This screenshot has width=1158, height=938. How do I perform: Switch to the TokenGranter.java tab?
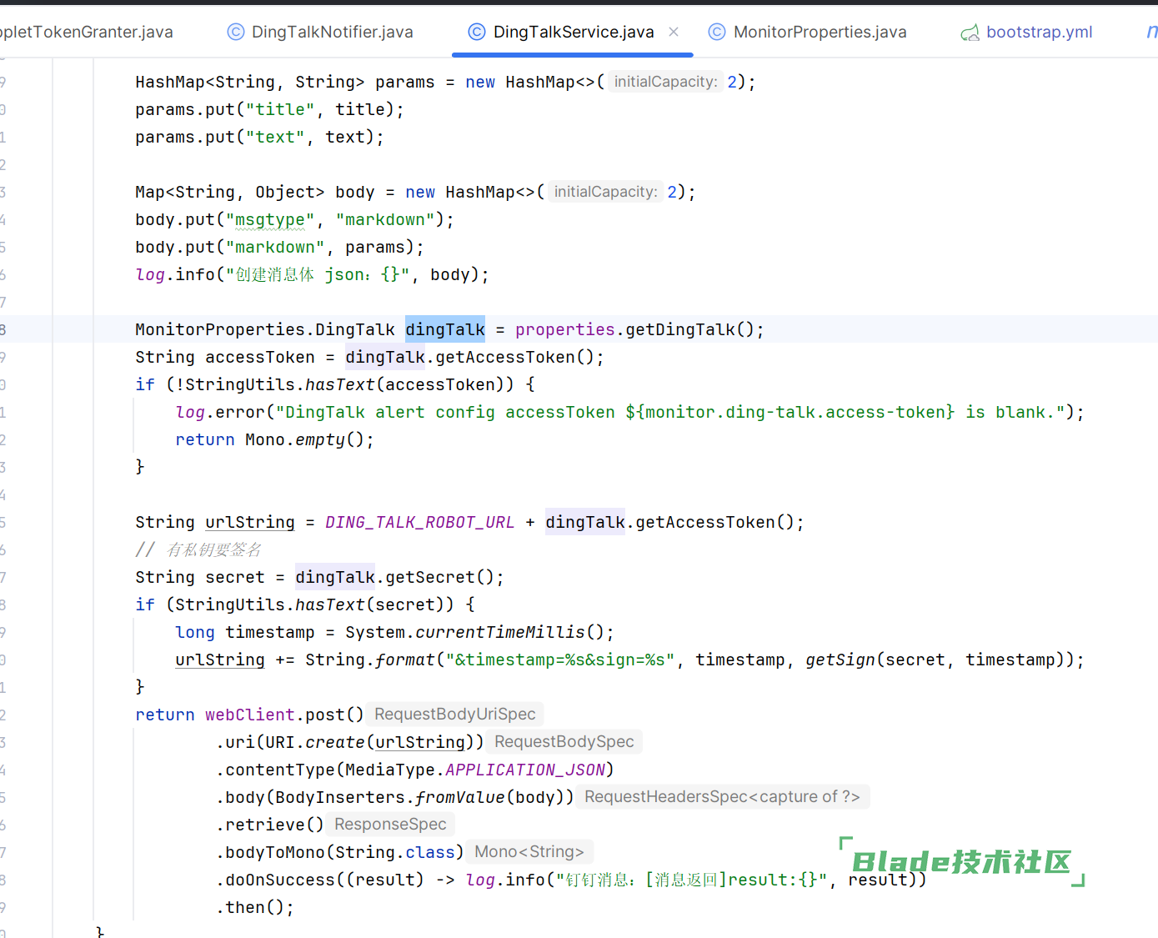point(85,32)
